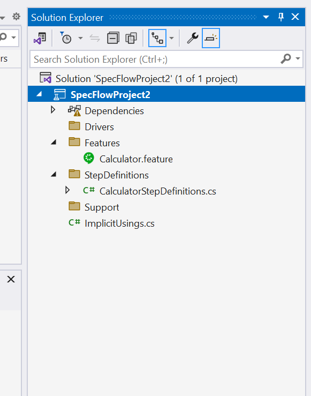The width and height of the screenshot is (311, 396).
Task: Collapse All items in Solution Explorer
Action: point(113,38)
